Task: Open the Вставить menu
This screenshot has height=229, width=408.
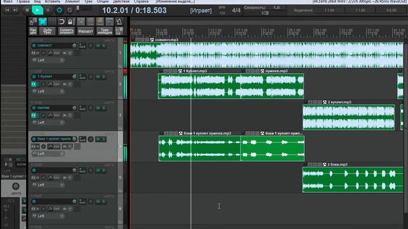Action: (x=52, y=1)
